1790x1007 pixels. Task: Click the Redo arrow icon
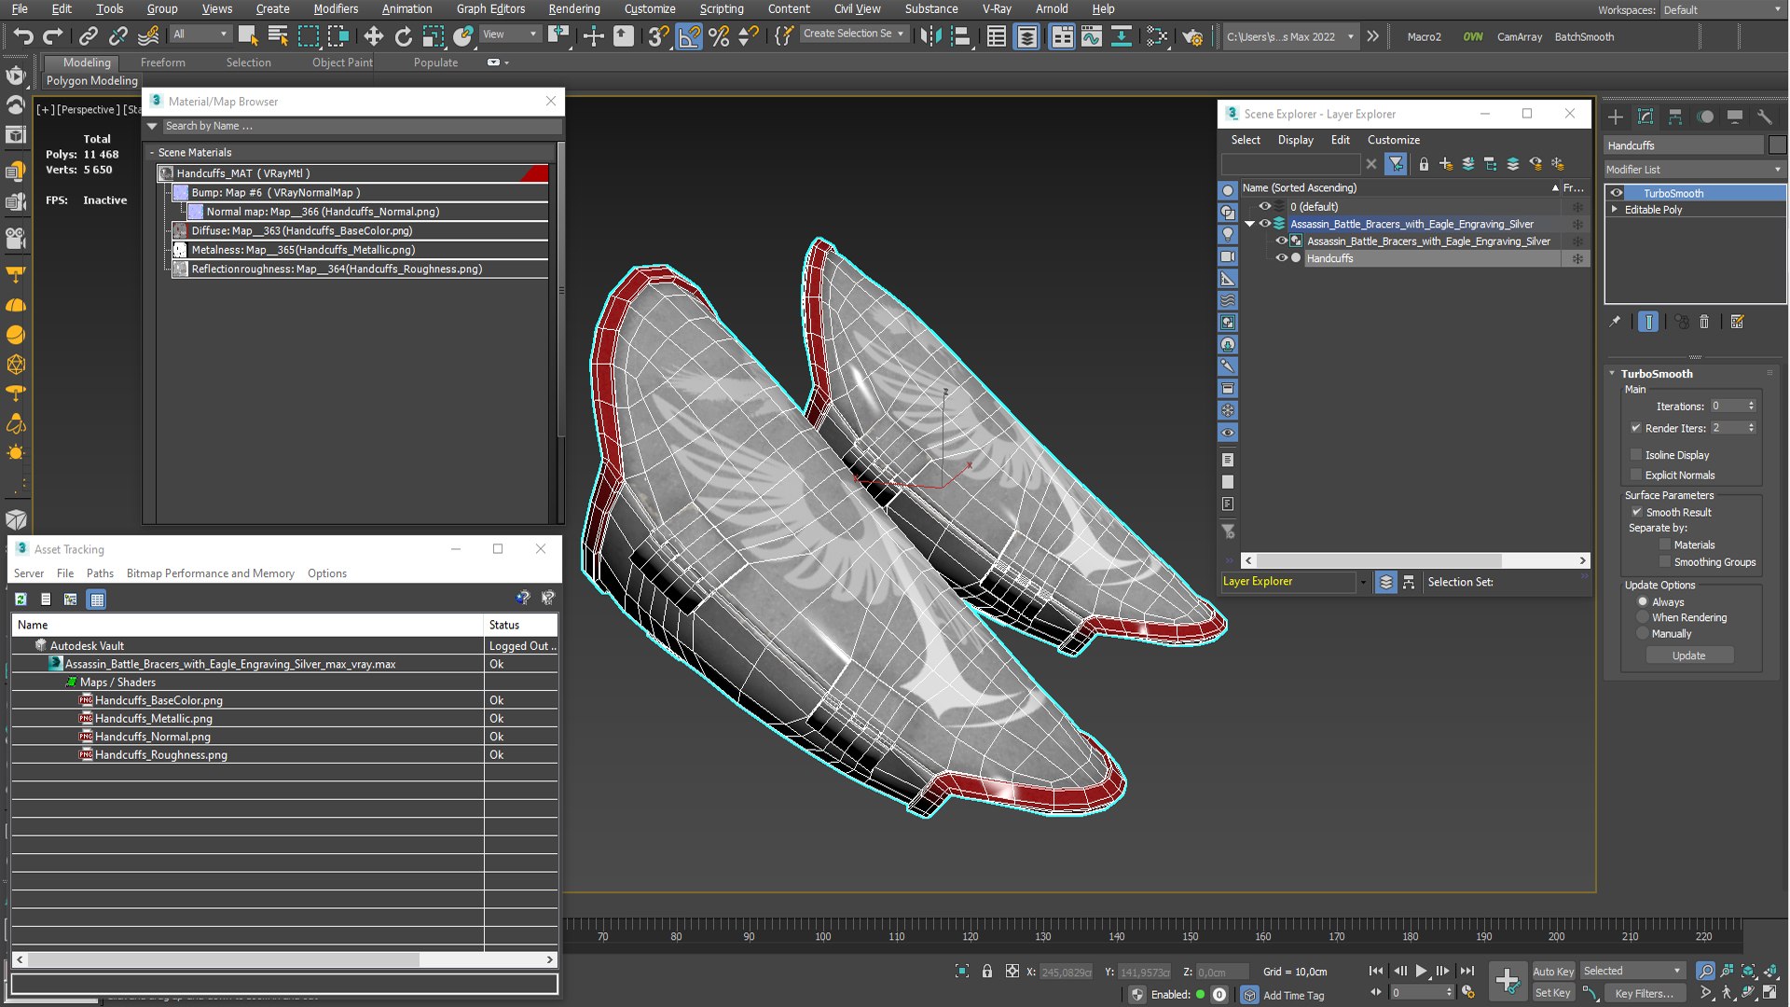point(53,36)
